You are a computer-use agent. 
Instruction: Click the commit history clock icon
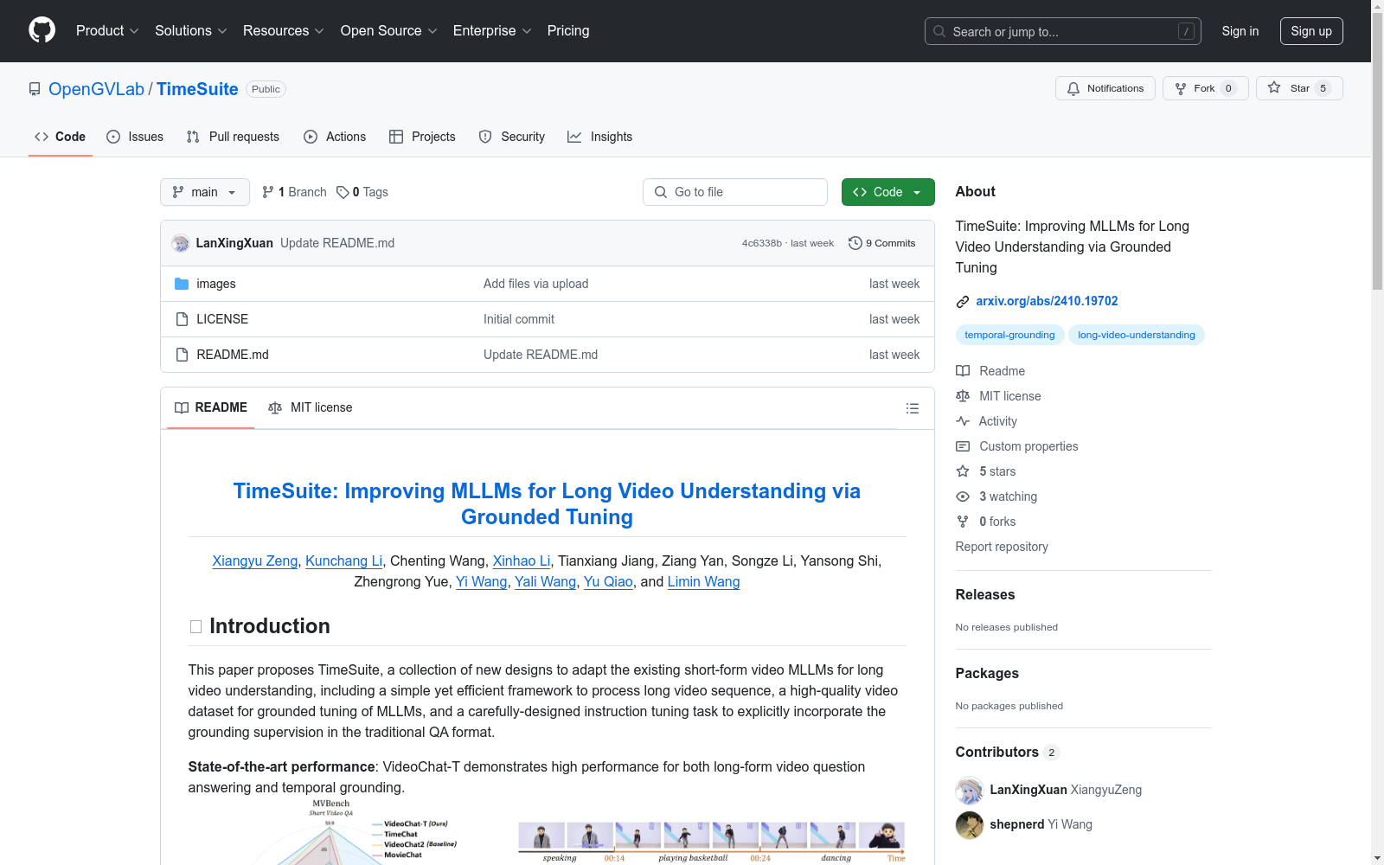click(855, 243)
